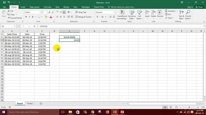206x115 pixels.
Task: Click Increase Decimal icon
Action: click(x=110, y=17)
